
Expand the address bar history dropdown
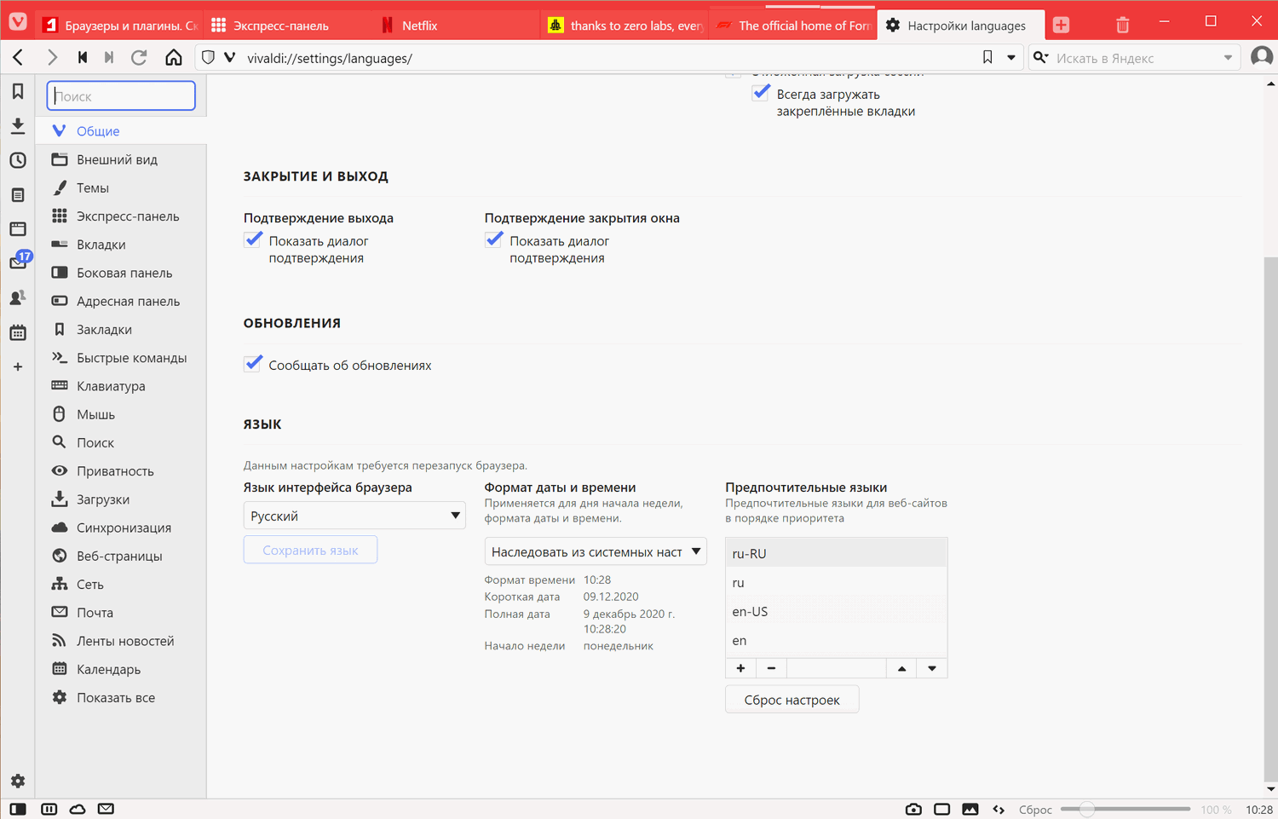click(x=1011, y=58)
